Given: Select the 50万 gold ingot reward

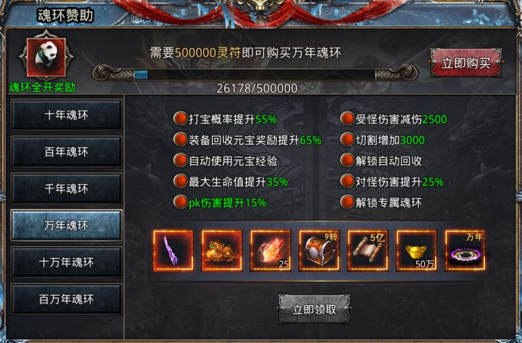Looking at the screenshot, I should (416, 250).
